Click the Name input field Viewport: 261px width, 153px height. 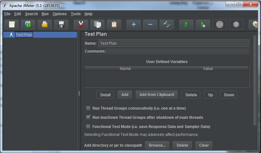[174, 43]
